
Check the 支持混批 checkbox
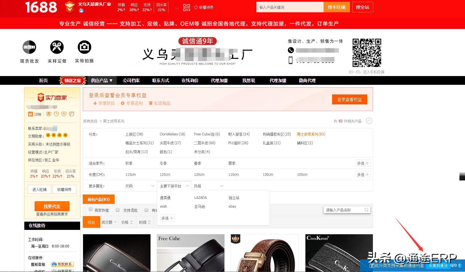[x=118, y=210]
